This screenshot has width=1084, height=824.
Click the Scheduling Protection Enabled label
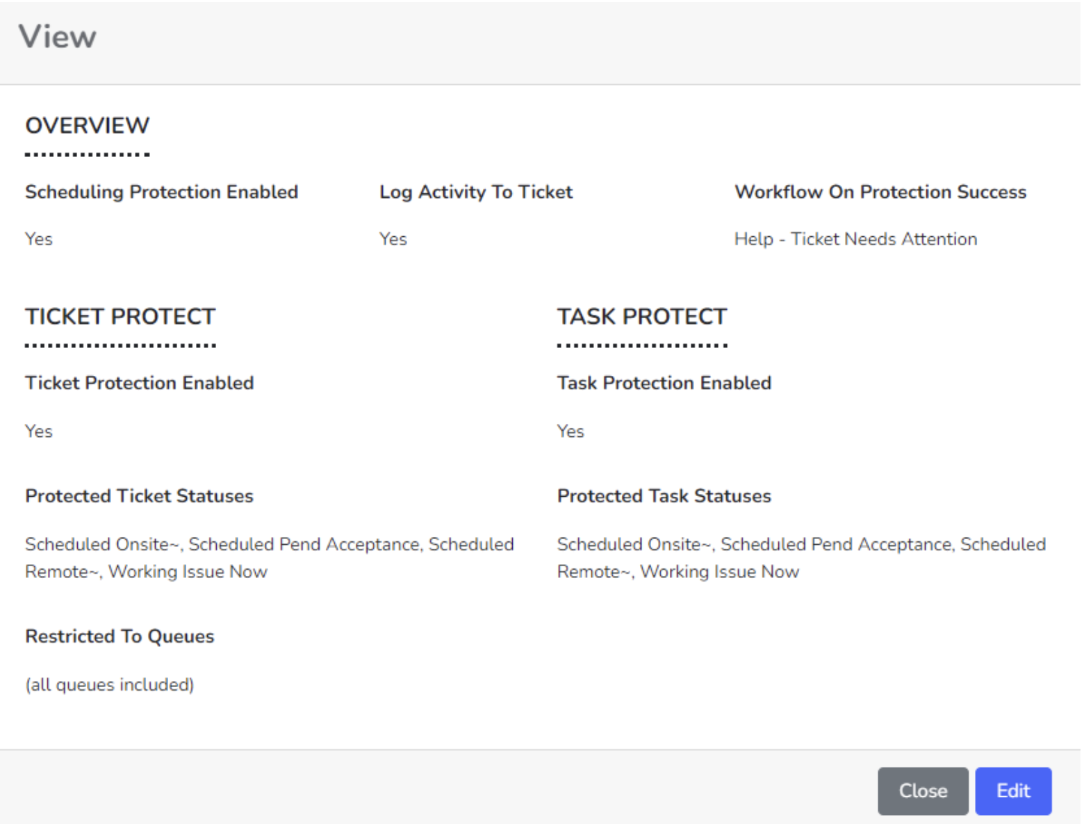click(x=161, y=192)
